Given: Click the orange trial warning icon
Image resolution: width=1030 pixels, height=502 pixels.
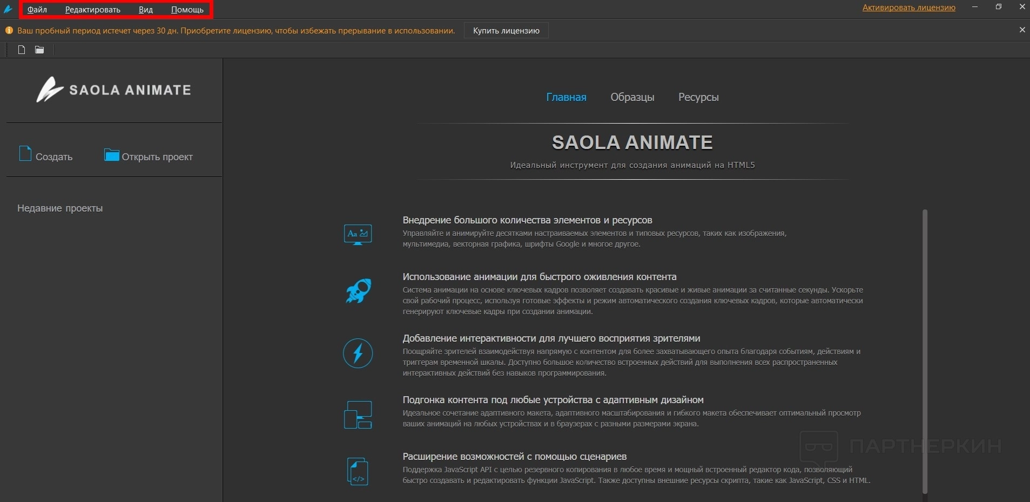Looking at the screenshot, I should coord(9,31).
